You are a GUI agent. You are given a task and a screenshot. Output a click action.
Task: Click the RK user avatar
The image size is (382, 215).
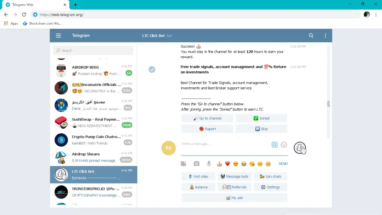(x=169, y=148)
